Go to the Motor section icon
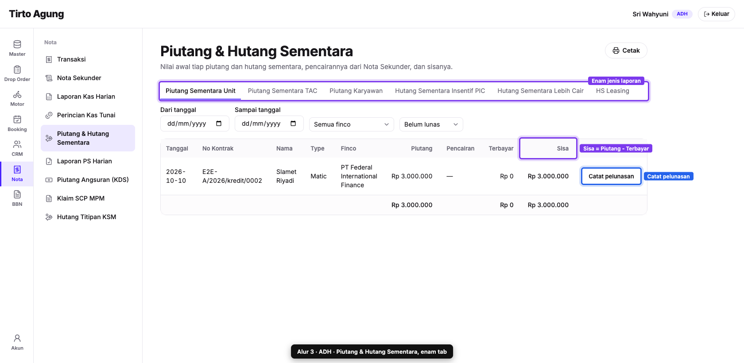The width and height of the screenshot is (744, 363). 17,94
